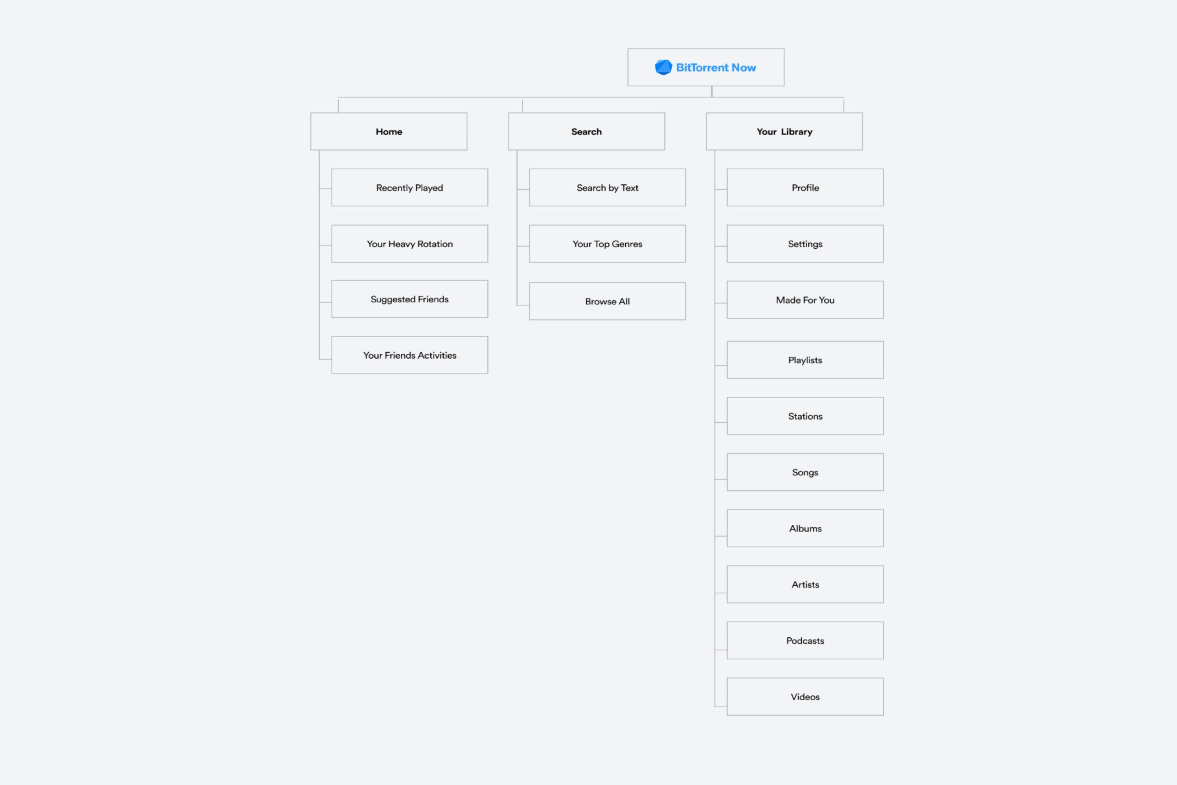Image resolution: width=1177 pixels, height=785 pixels.
Task: Open the Browse All box
Action: point(607,301)
